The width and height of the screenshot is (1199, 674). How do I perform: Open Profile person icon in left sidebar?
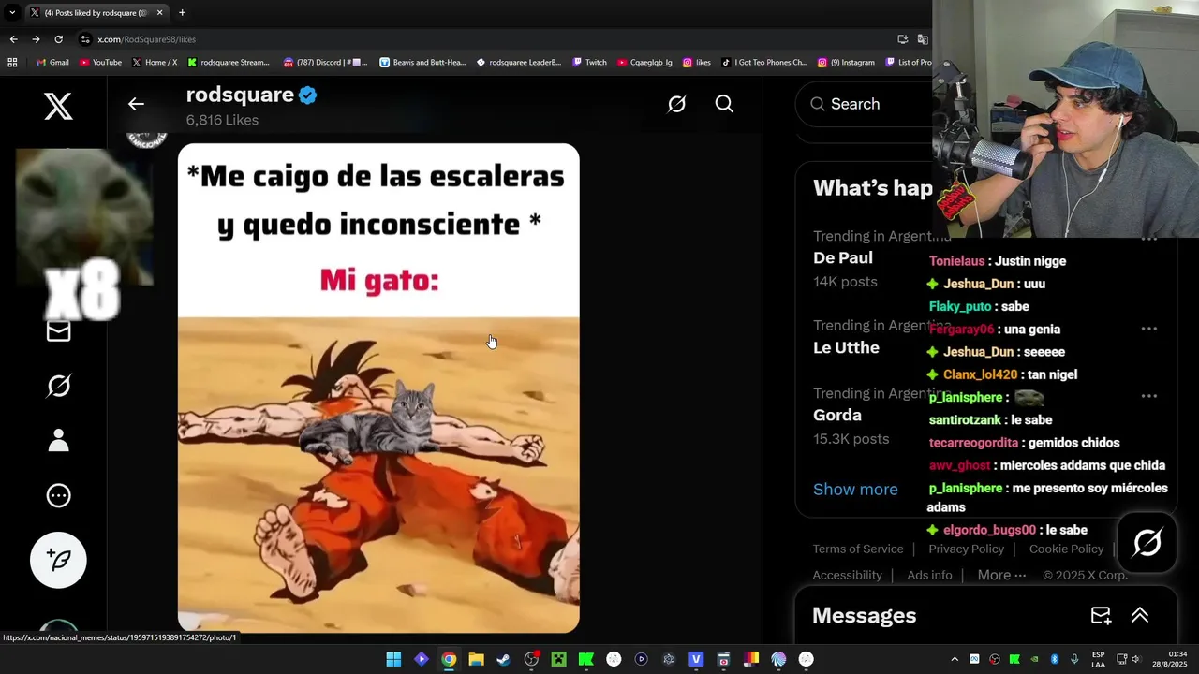(58, 440)
